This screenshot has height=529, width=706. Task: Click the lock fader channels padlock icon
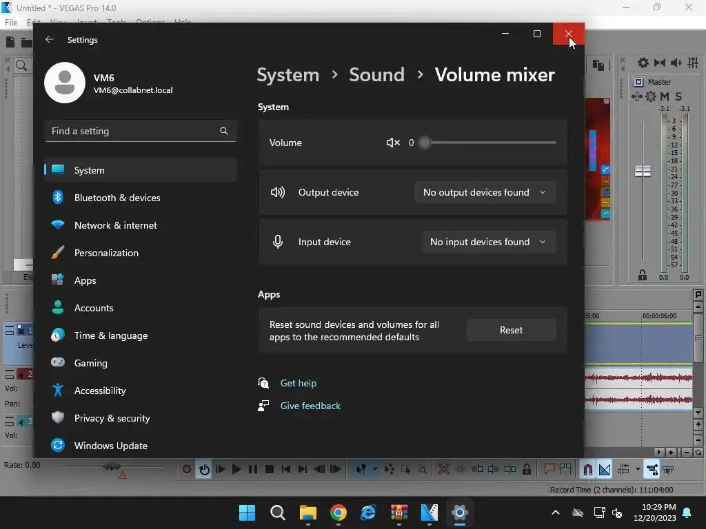[643, 275]
